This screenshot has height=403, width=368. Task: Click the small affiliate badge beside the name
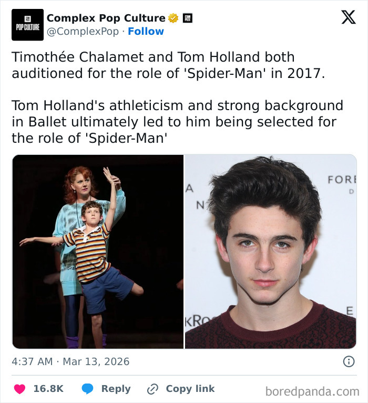[187, 18]
